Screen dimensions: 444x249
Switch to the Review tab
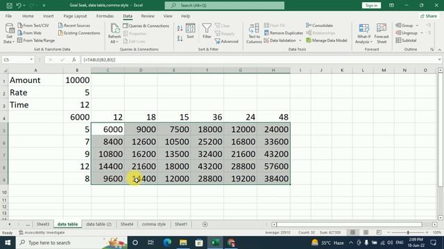(148, 16)
